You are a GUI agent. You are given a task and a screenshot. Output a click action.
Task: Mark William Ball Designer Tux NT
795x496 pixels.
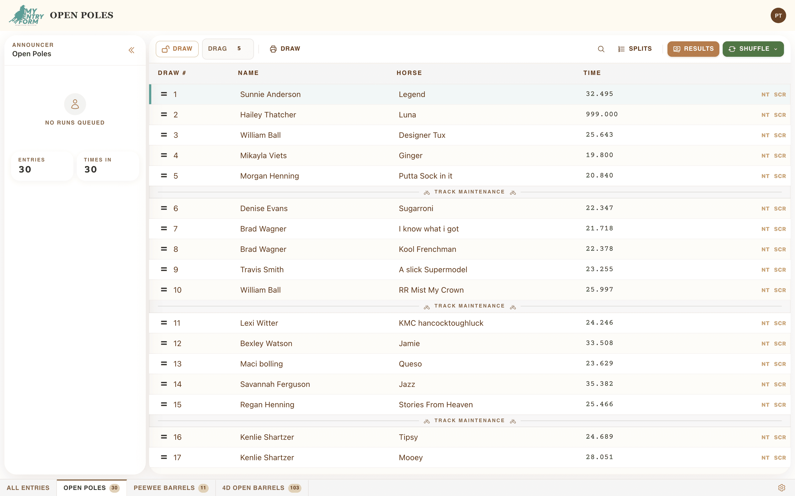(x=765, y=135)
